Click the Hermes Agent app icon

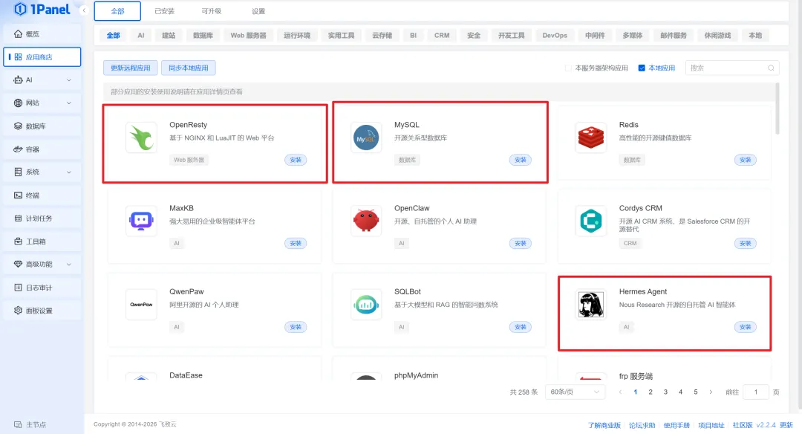(x=591, y=304)
